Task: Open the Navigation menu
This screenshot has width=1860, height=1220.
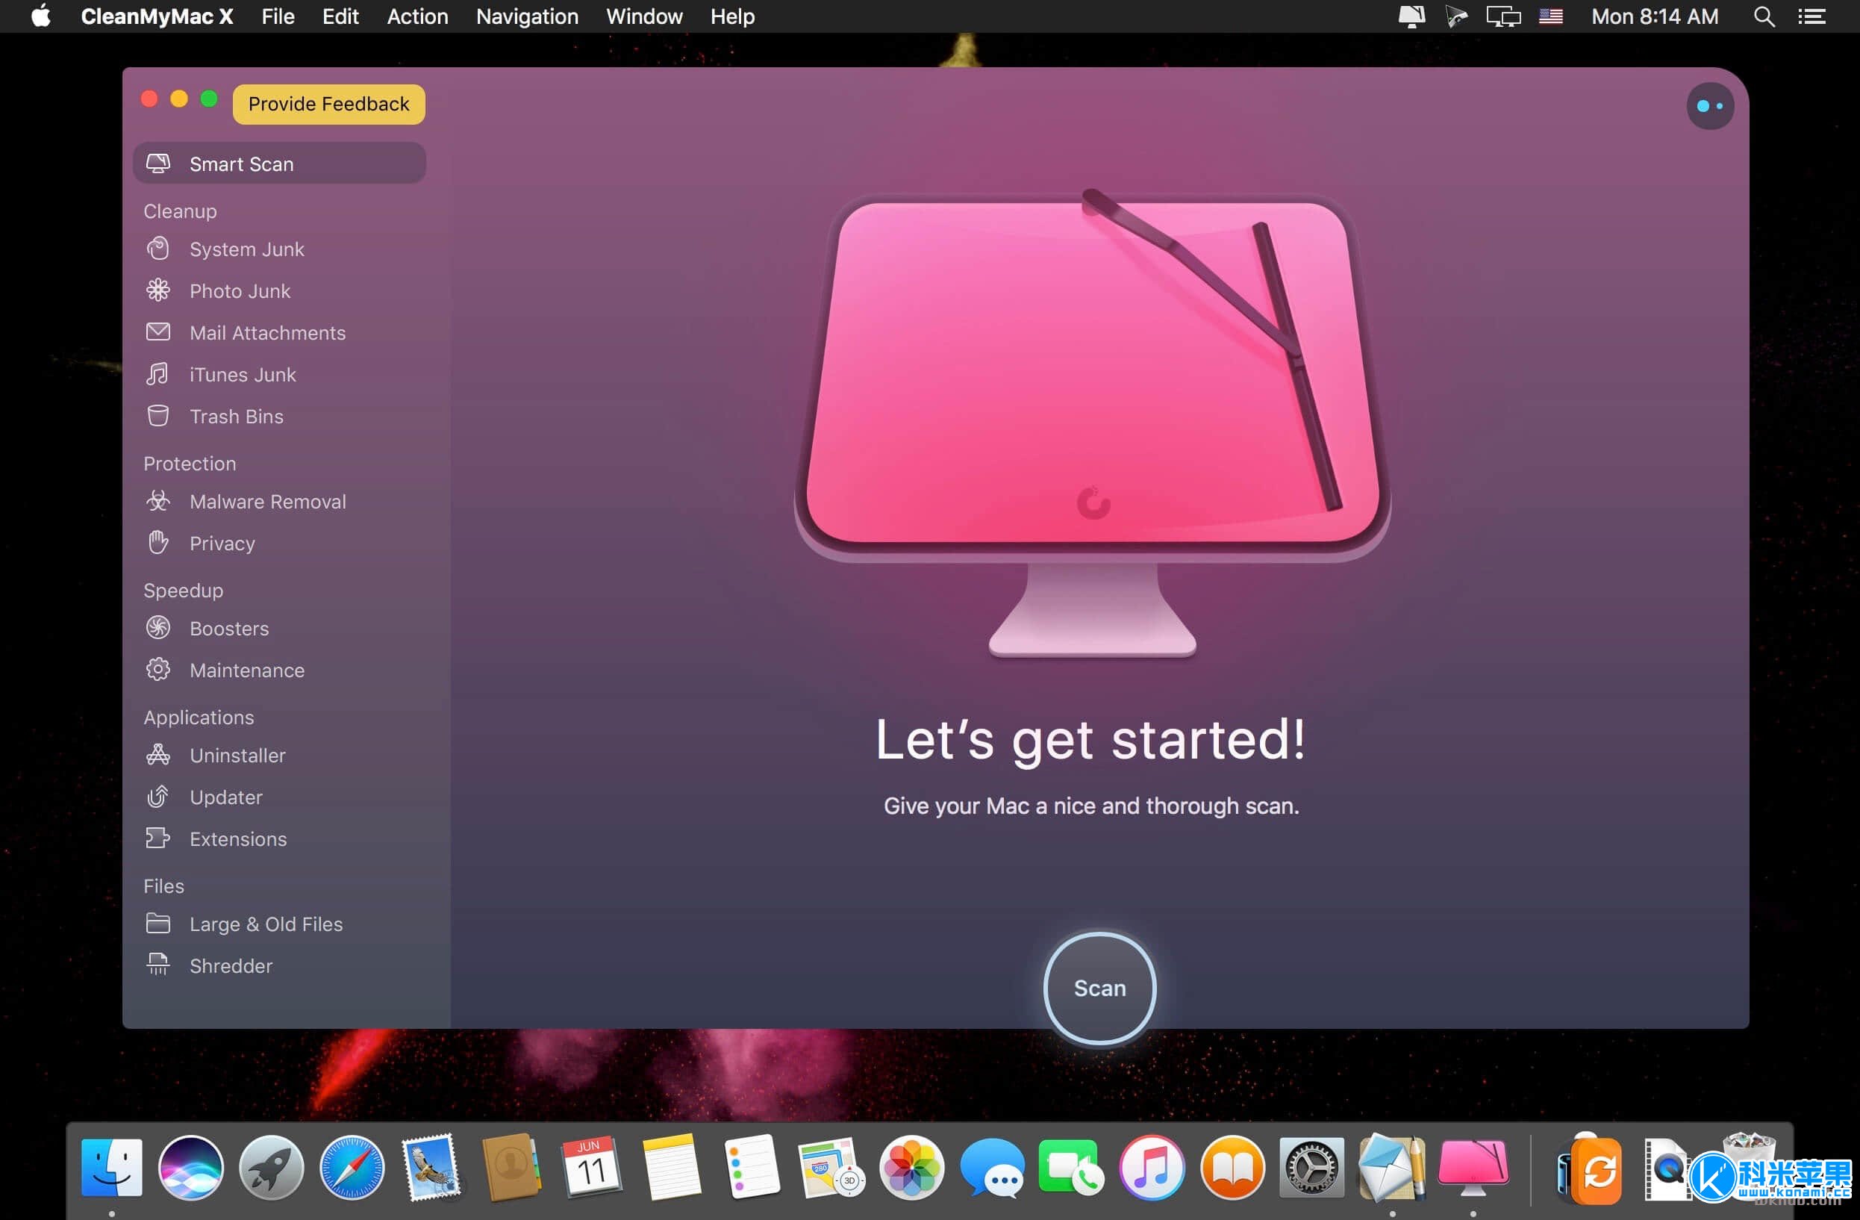Action: coord(528,16)
